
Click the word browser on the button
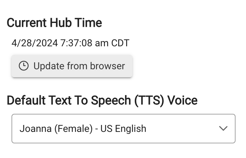click(x=107, y=66)
